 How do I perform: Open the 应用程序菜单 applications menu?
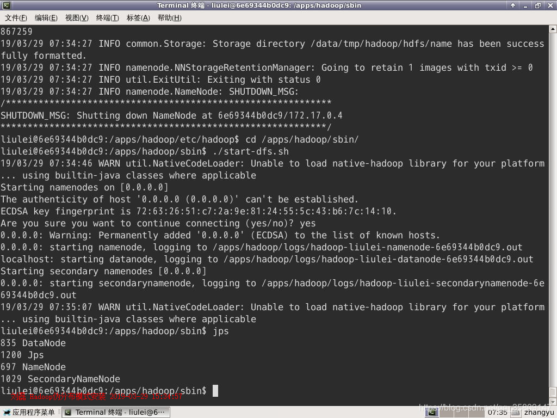pos(28,413)
